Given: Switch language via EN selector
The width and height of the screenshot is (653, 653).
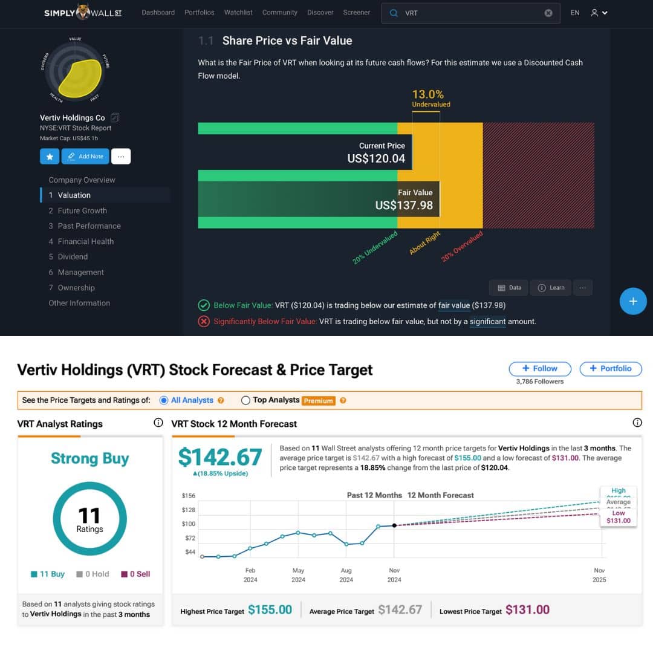Looking at the screenshot, I should point(575,13).
